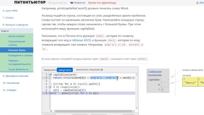204x115 pixels.
Task: Click the function instance (id=1) label
Action: pos(193,70)
